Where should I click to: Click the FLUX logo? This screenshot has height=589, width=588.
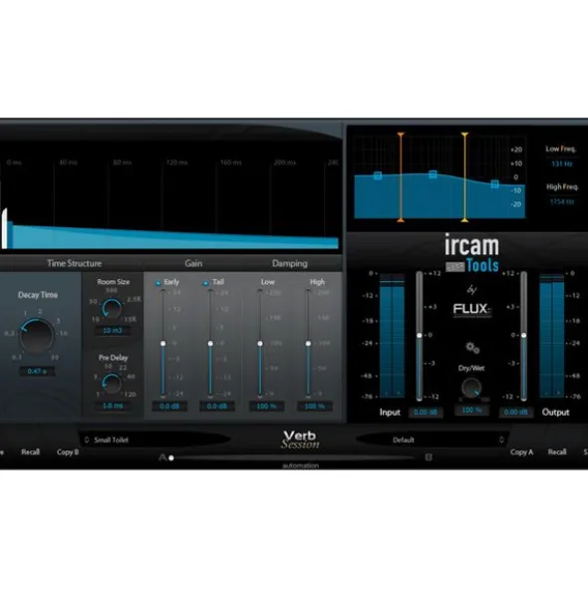(472, 310)
